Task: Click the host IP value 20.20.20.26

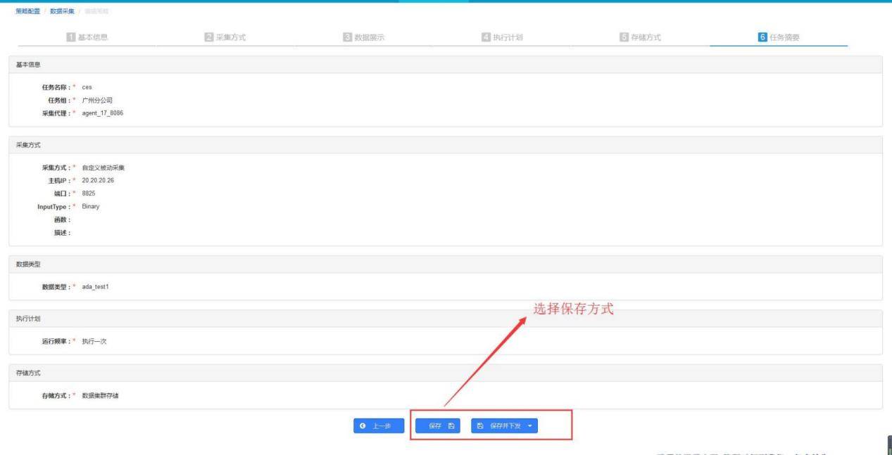Action: 98,180
